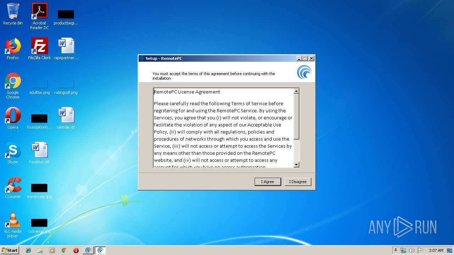Select the Skype desktop shortcut
The height and width of the screenshot is (255, 454).
(13, 153)
